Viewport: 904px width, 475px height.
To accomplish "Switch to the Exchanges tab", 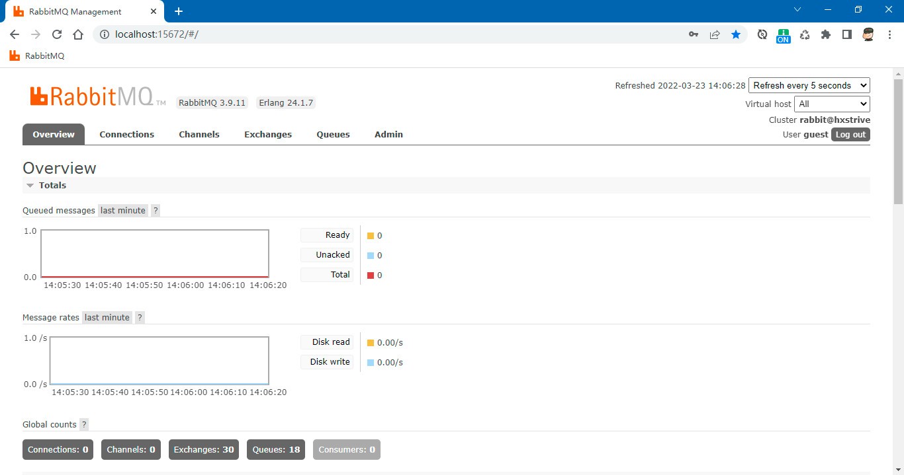I will pos(268,134).
